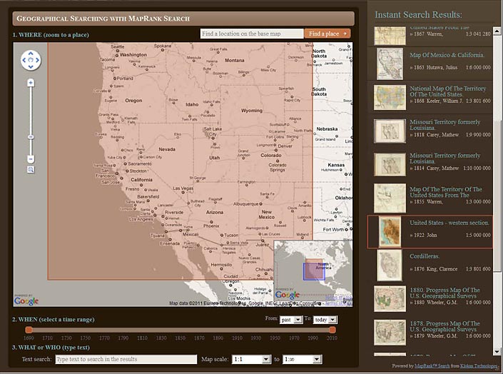The width and height of the screenshot is (503, 374).
Task: Click the left time range slider handle
Action: [x=29, y=330]
